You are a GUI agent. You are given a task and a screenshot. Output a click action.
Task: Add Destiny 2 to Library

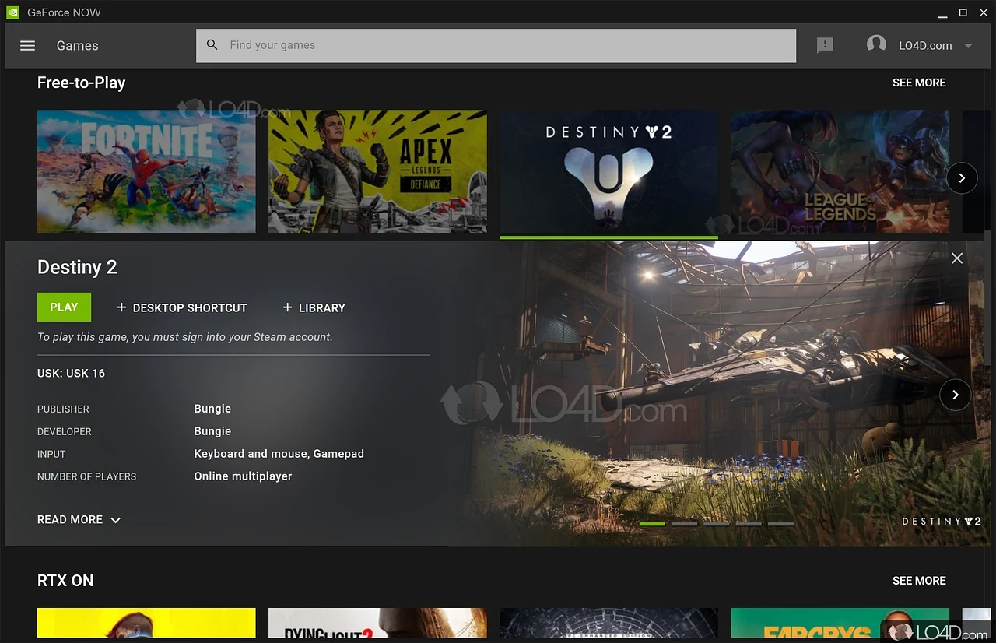[x=314, y=307]
